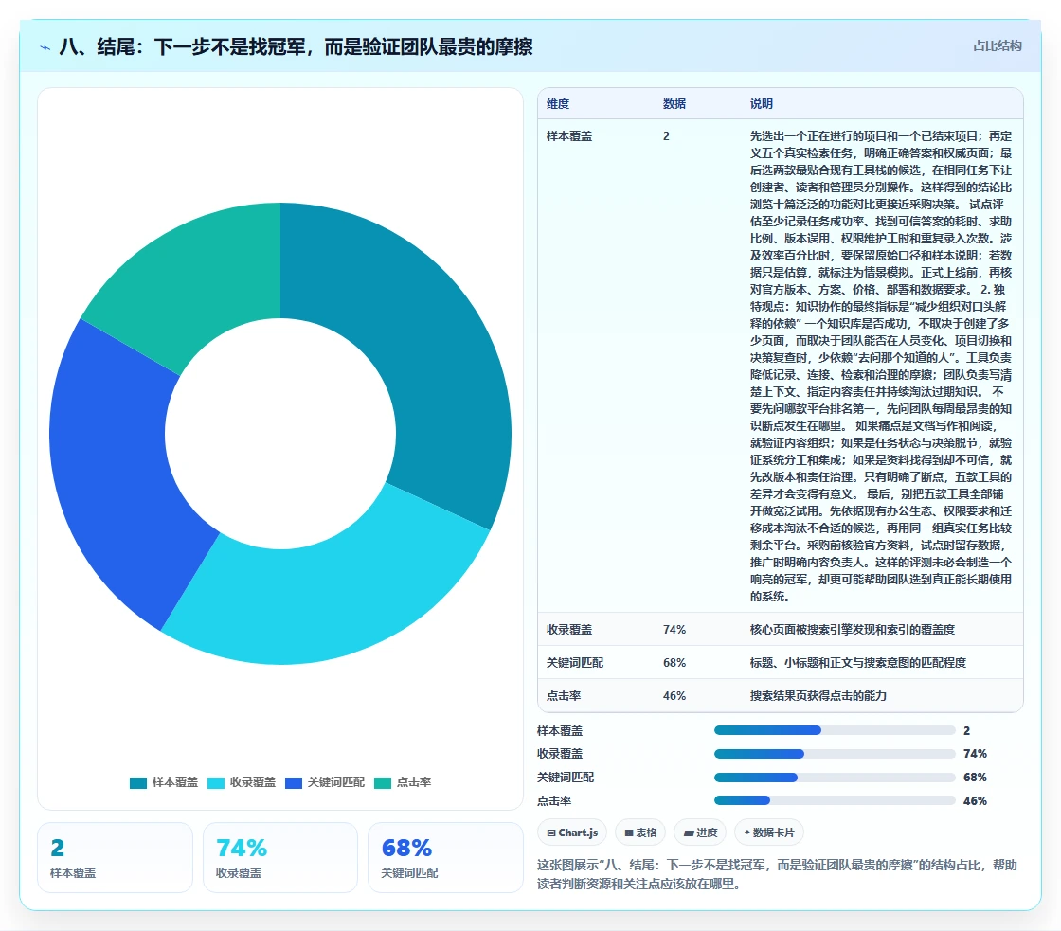Click the 收录覆盖 data card showing 74%
Screen dimensions: 1061x931
coord(280,857)
